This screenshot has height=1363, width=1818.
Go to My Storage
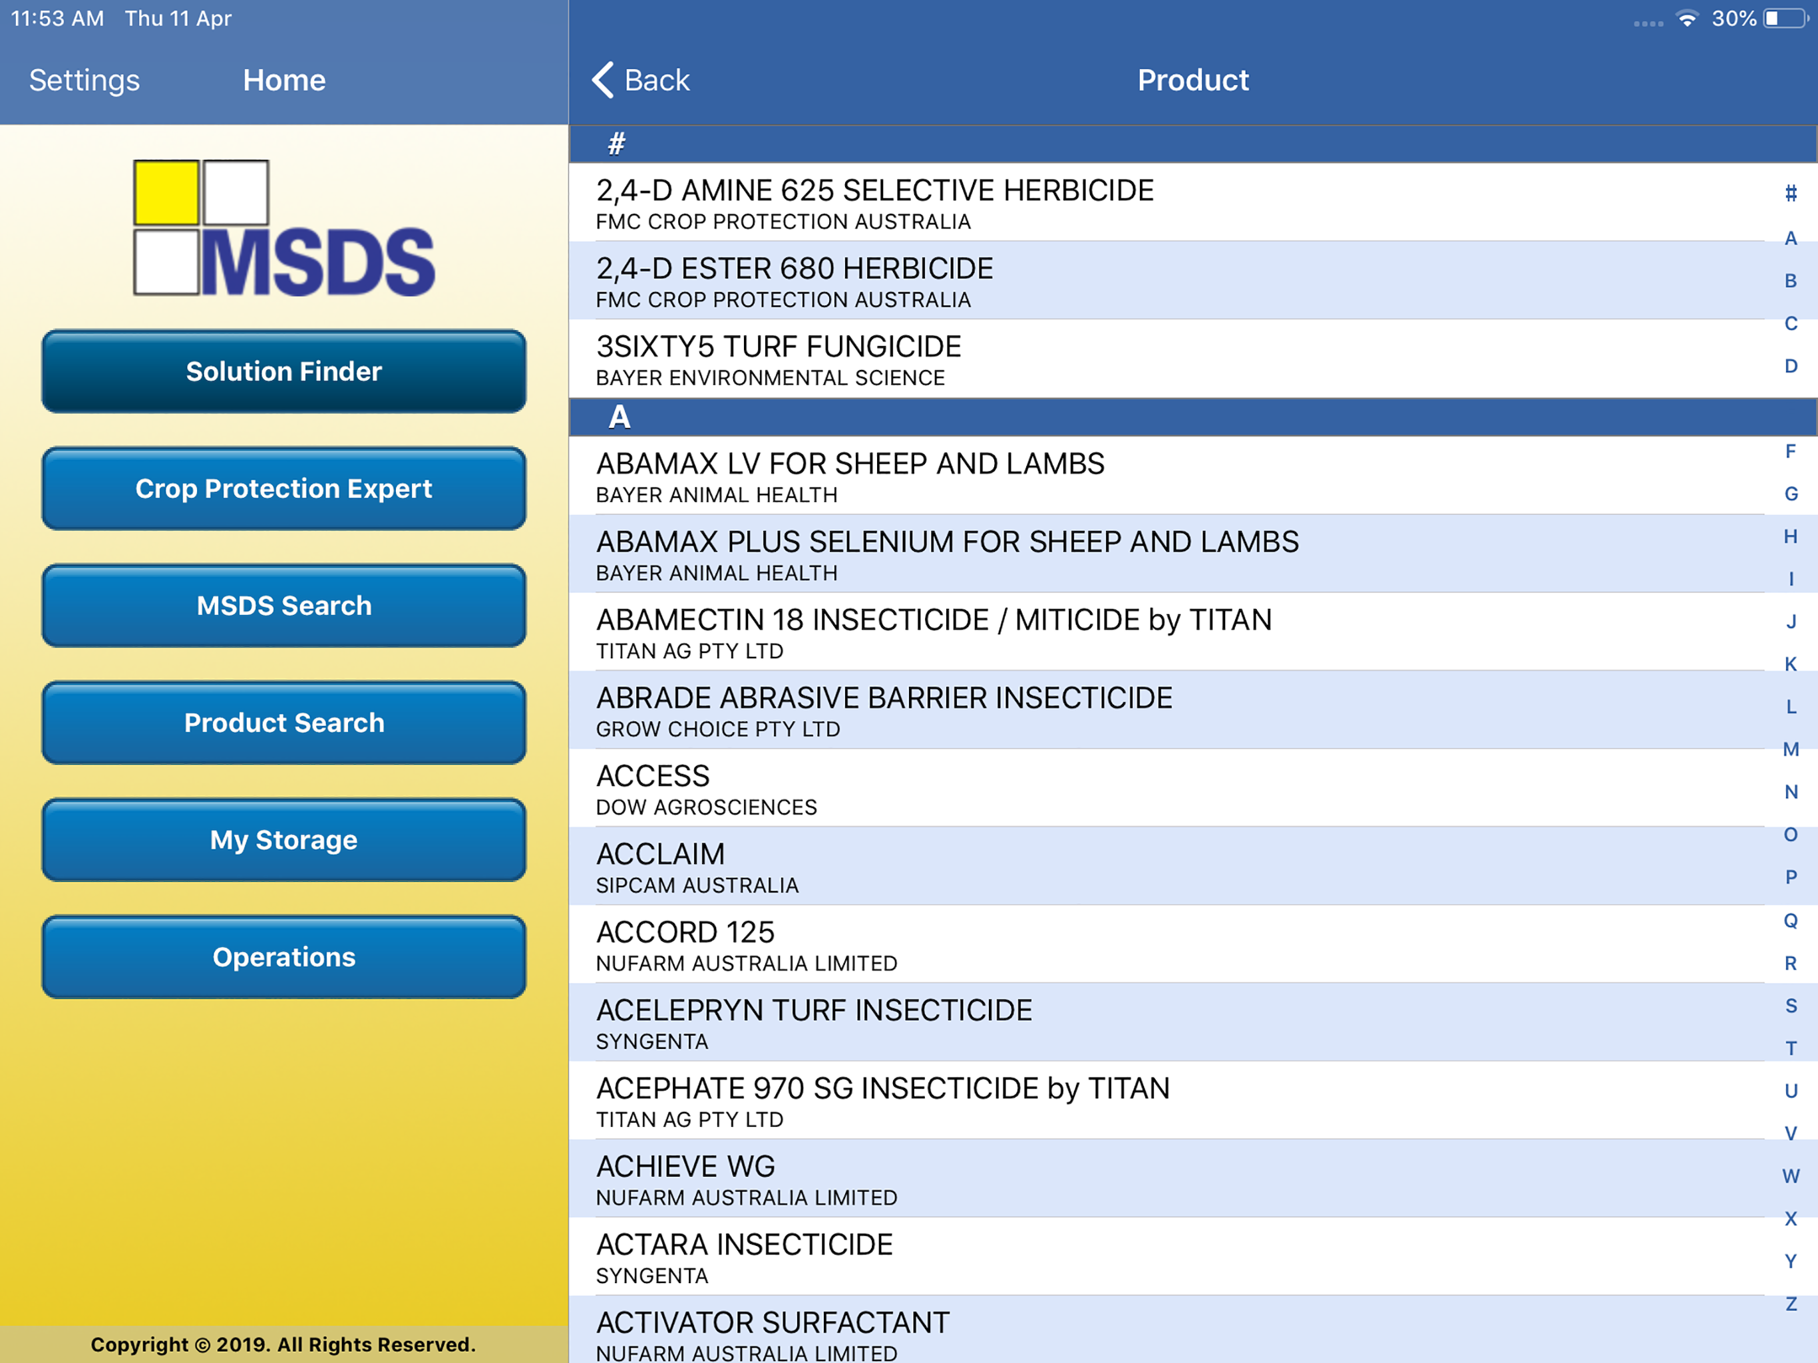(x=283, y=839)
